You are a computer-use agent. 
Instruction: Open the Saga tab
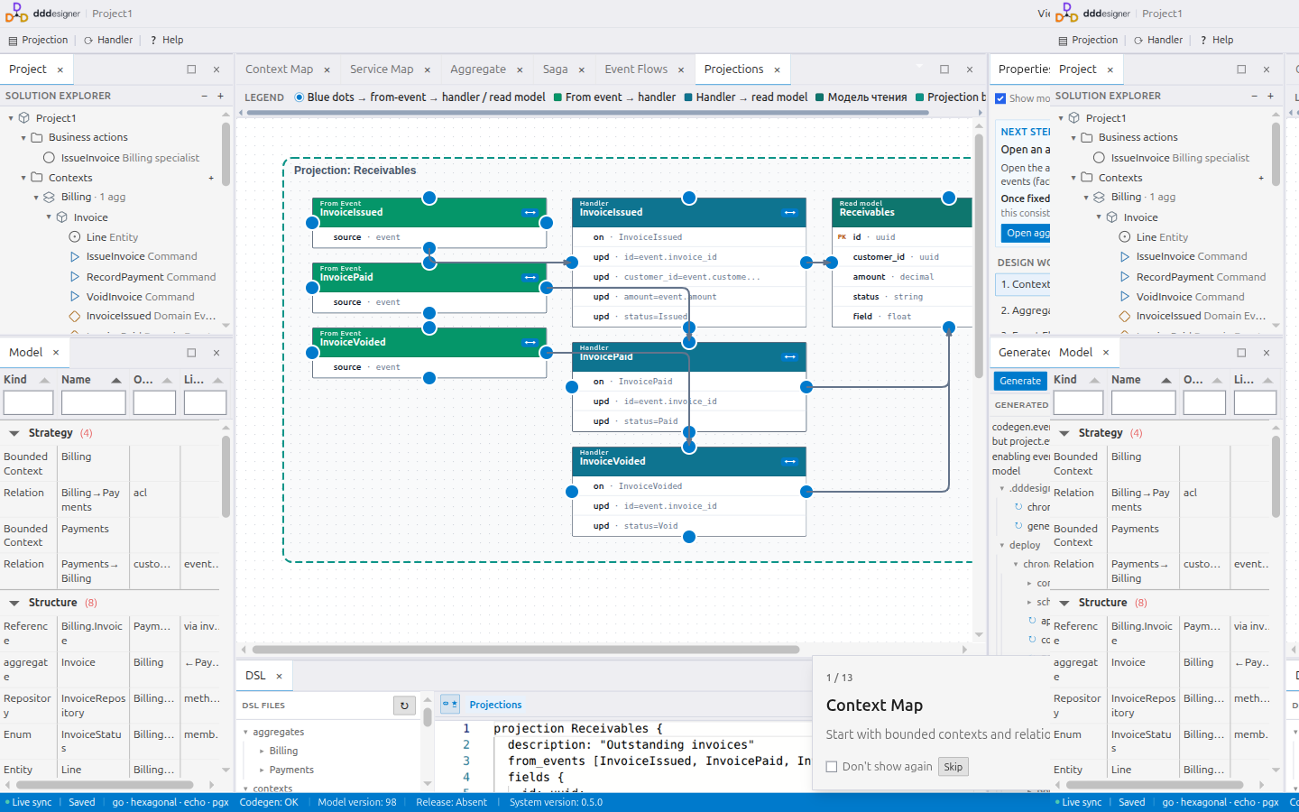pyautogui.click(x=556, y=69)
